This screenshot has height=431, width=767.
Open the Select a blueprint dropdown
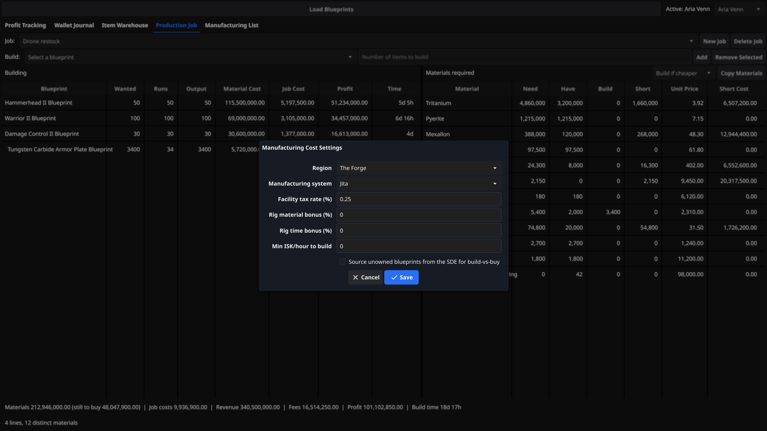[190, 57]
